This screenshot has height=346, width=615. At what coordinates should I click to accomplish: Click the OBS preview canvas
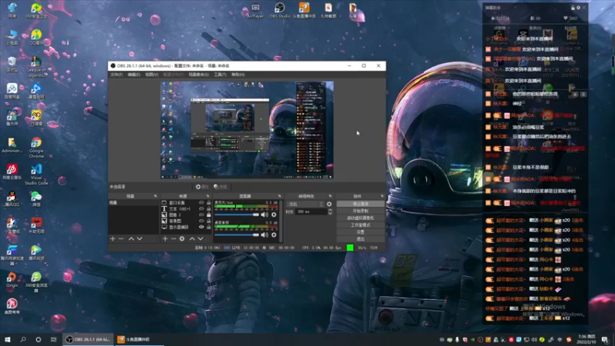pyautogui.click(x=247, y=130)
